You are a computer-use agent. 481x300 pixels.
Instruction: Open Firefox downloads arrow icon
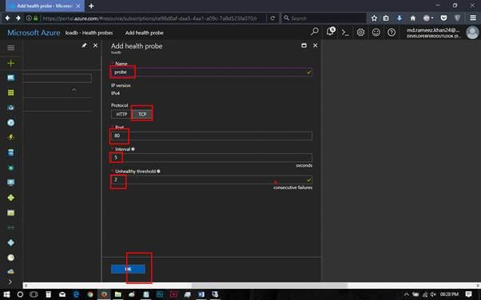(400, 18)
